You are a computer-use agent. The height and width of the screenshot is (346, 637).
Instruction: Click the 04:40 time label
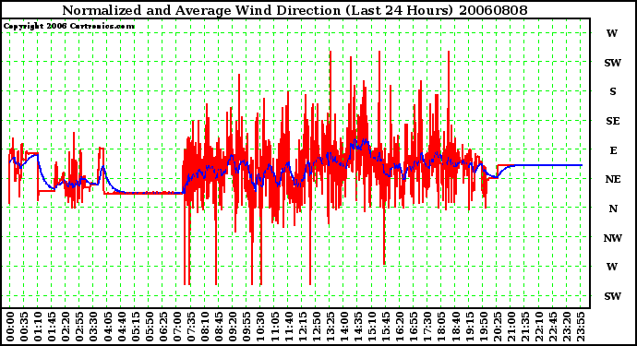click(x=122, y=327)
